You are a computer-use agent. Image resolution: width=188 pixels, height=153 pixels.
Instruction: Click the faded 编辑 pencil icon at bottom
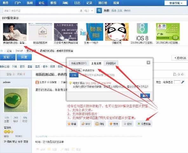coord(62,149)
